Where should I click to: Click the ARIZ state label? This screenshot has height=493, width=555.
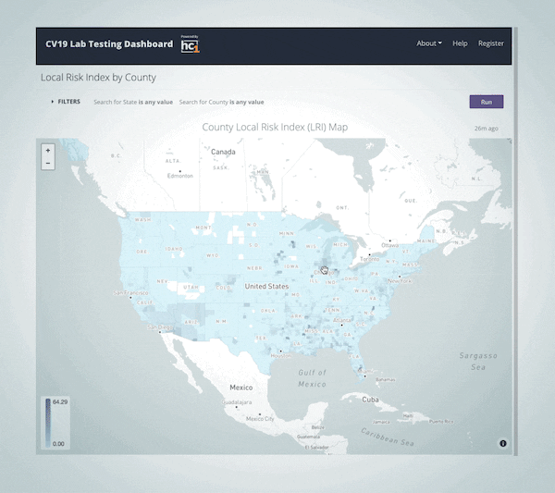191,322
